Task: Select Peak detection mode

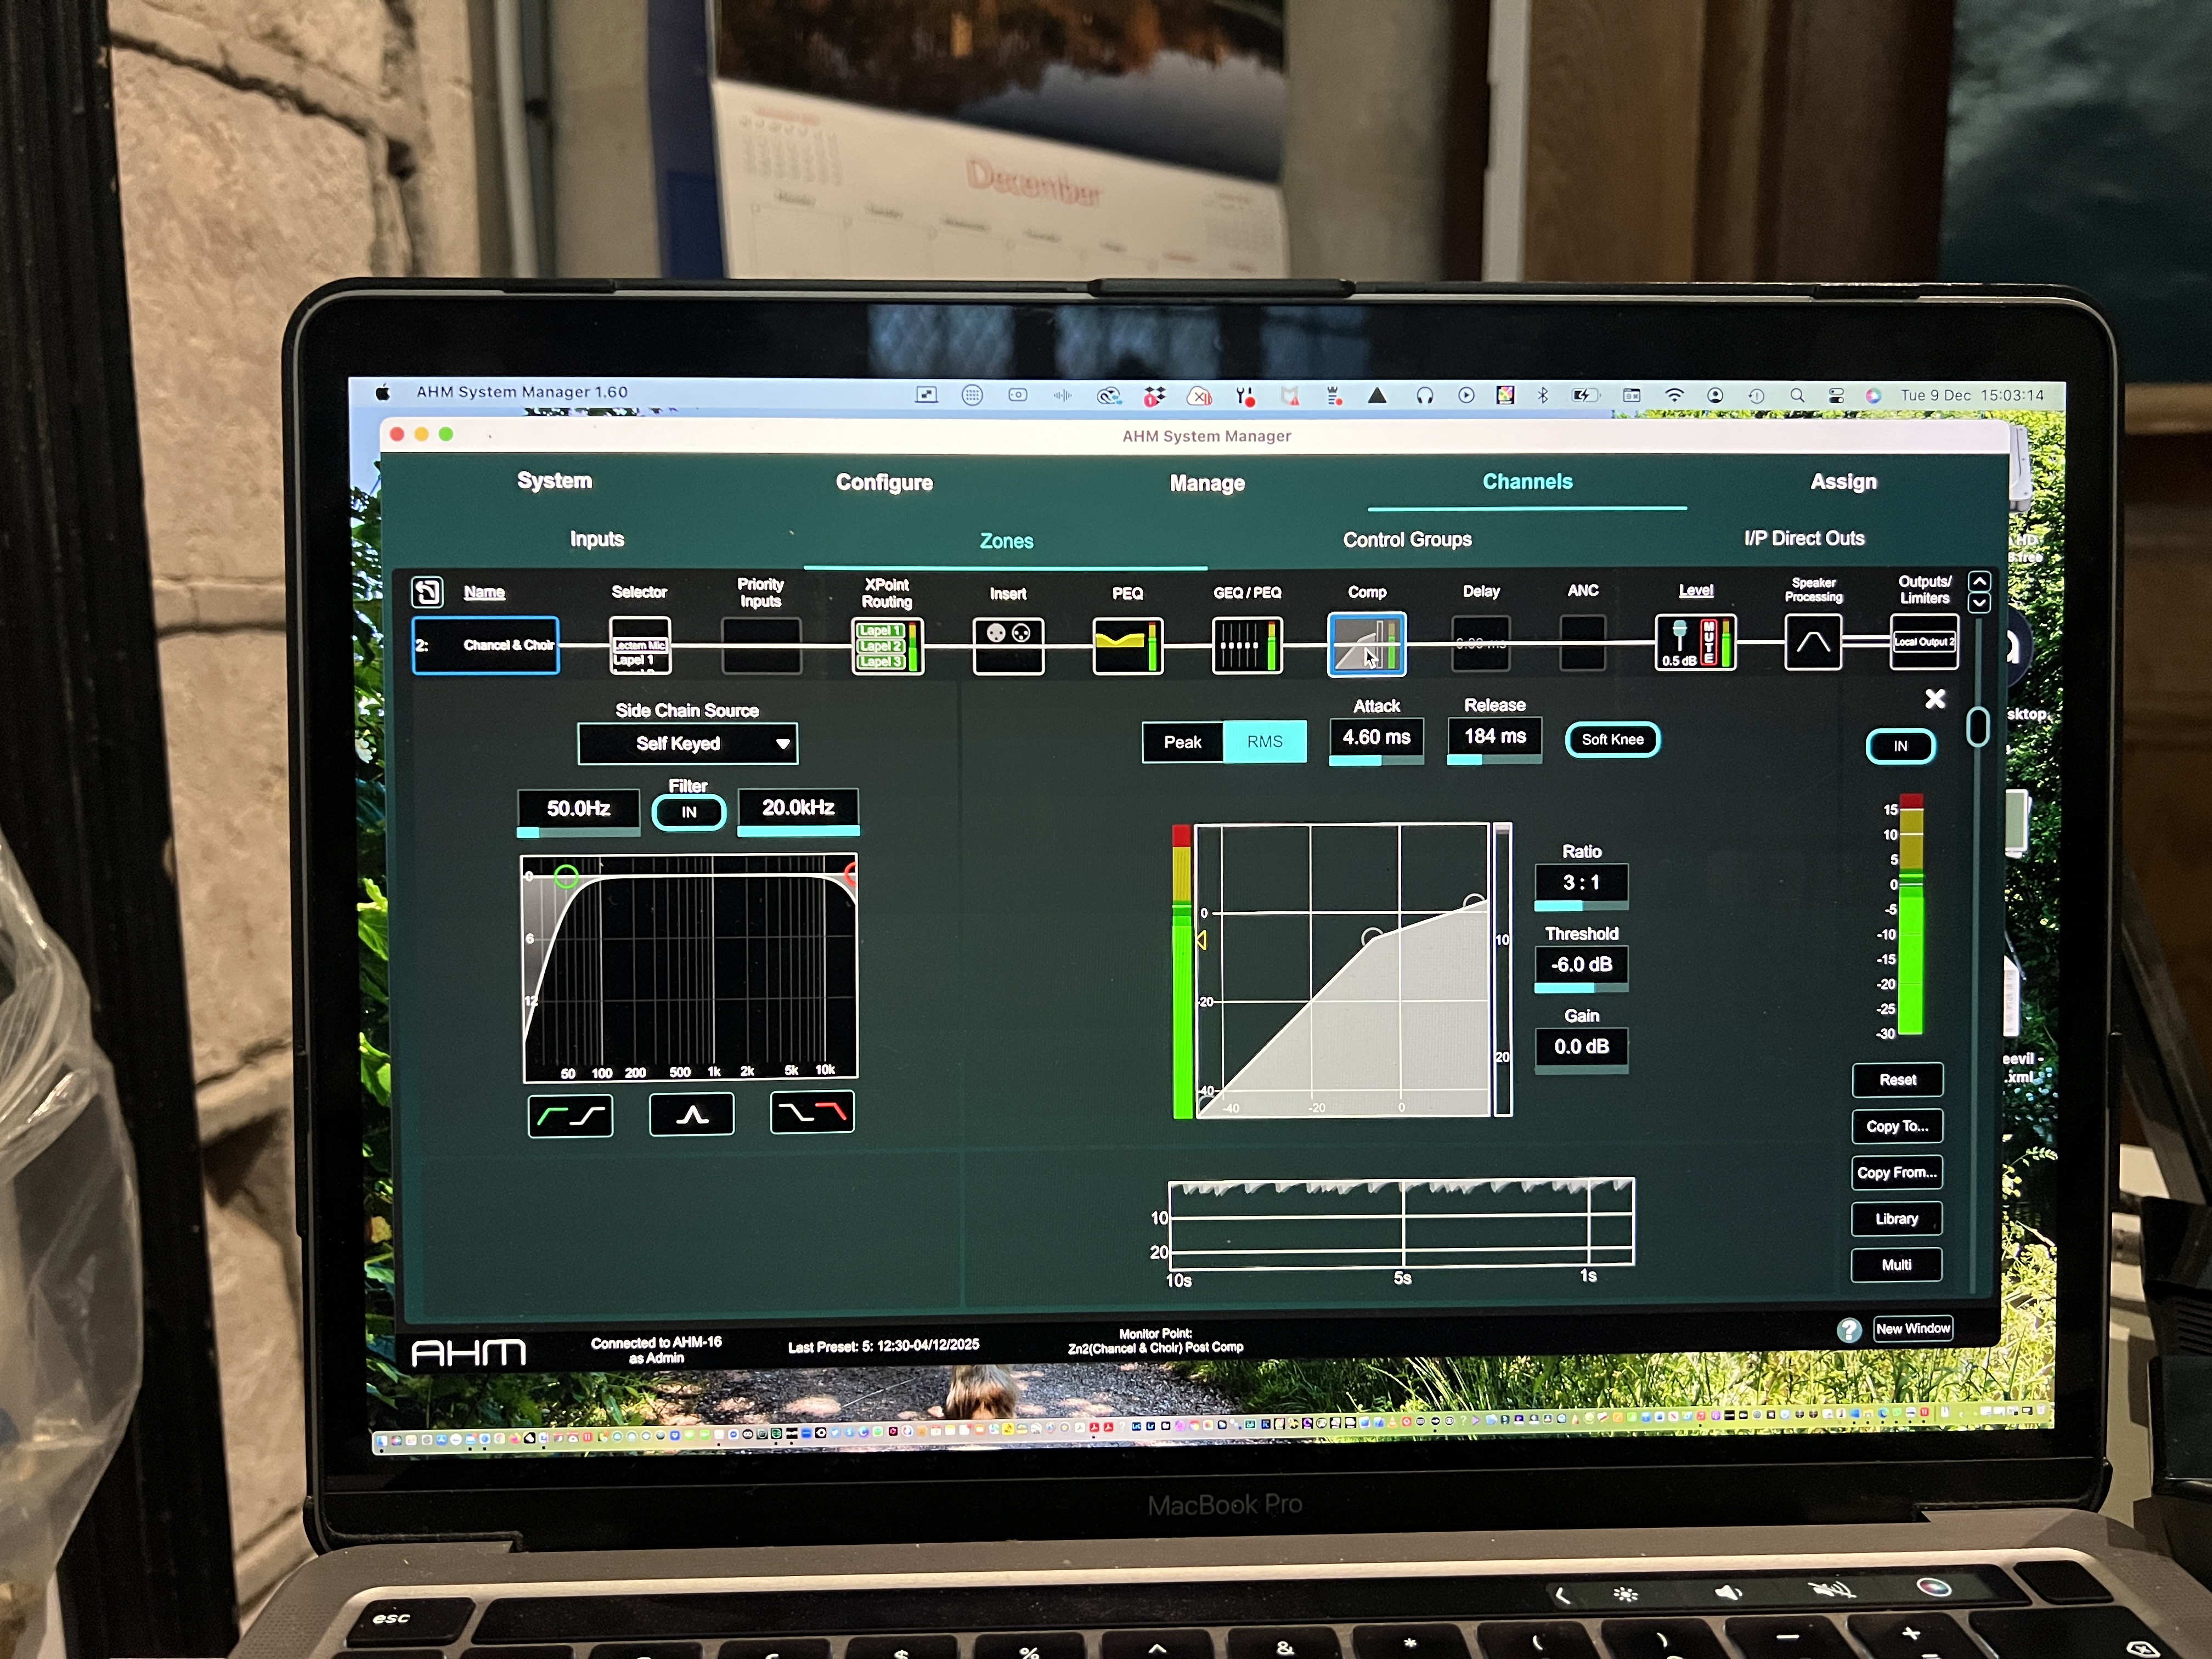Action: tap(1182, 742)
